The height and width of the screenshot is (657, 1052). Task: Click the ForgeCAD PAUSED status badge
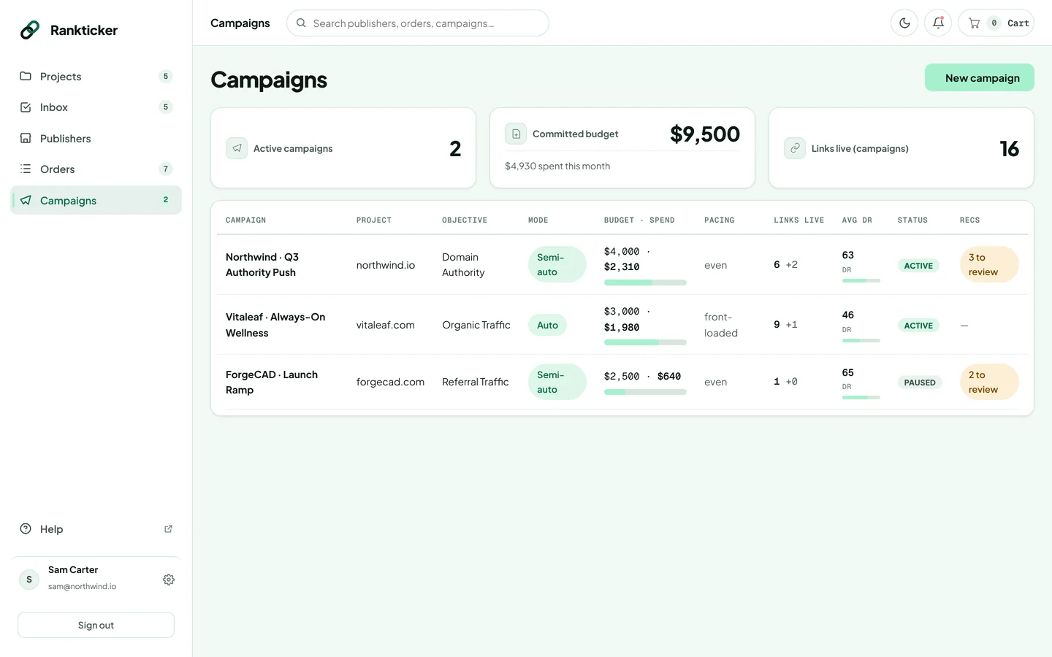click(920, 383)
